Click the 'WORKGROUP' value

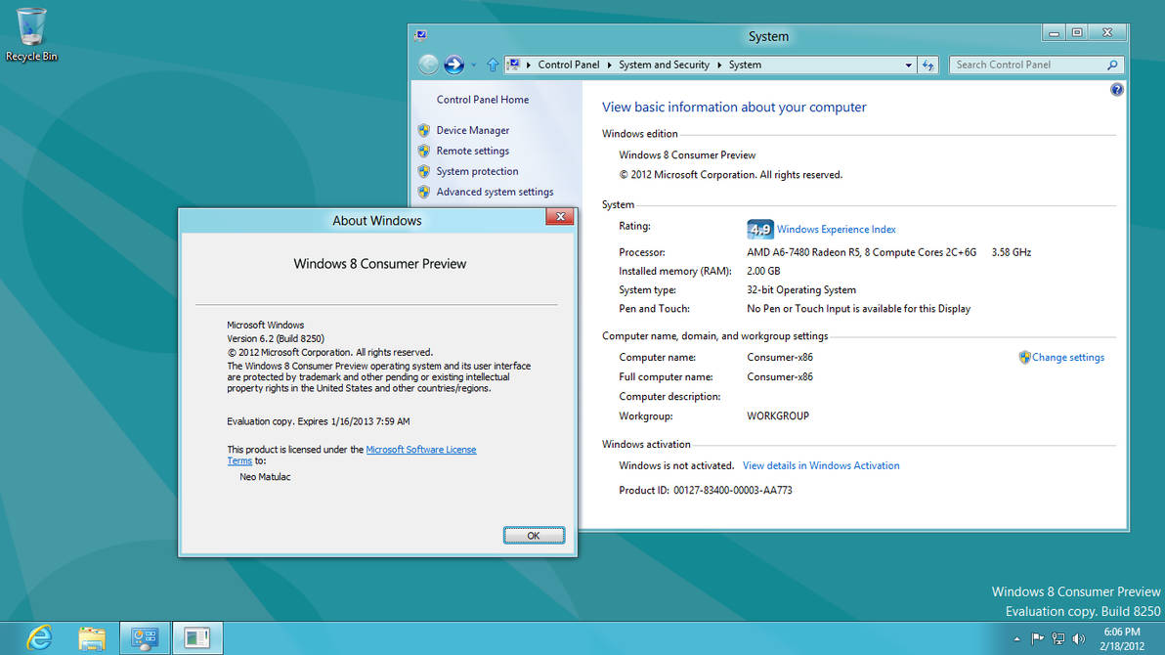point(778,416)
